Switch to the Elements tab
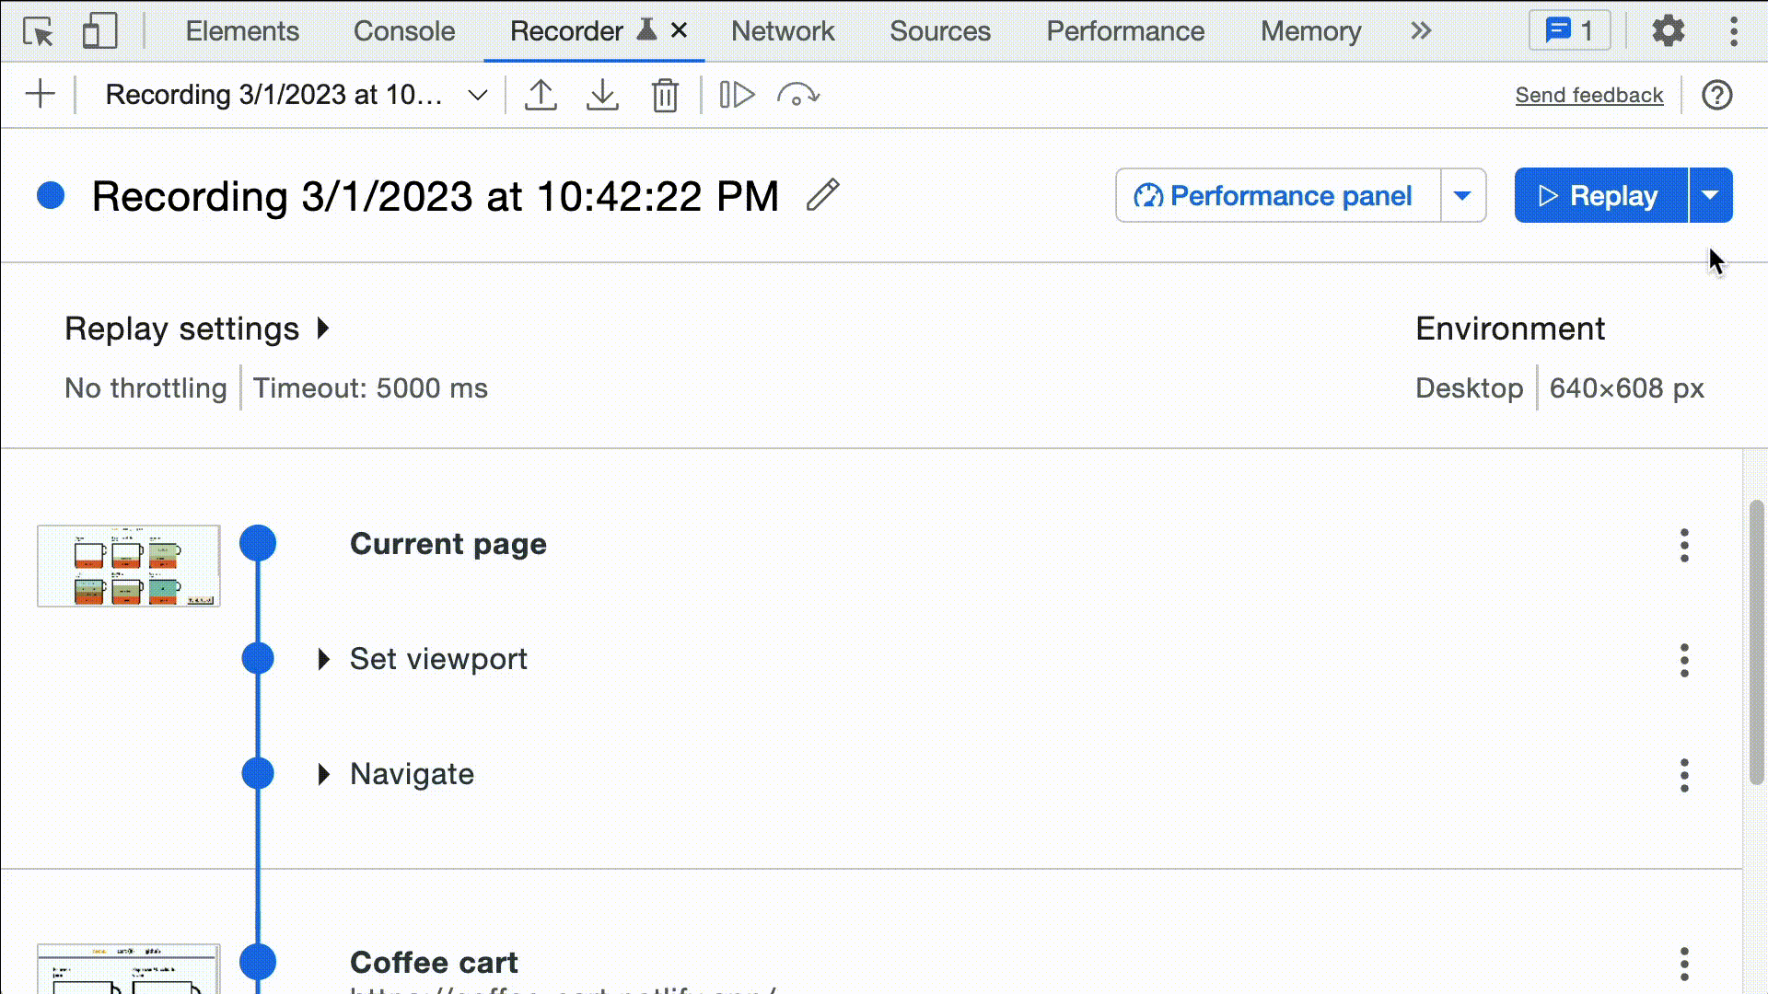The width and height of the screenshot is (1768, 994). [x=241, y=30]
